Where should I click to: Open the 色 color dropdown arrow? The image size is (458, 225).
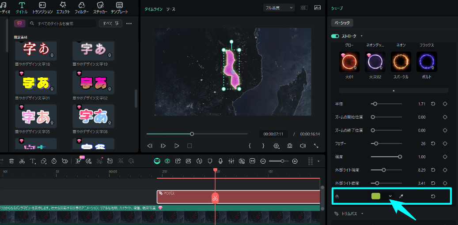(390, 196)
